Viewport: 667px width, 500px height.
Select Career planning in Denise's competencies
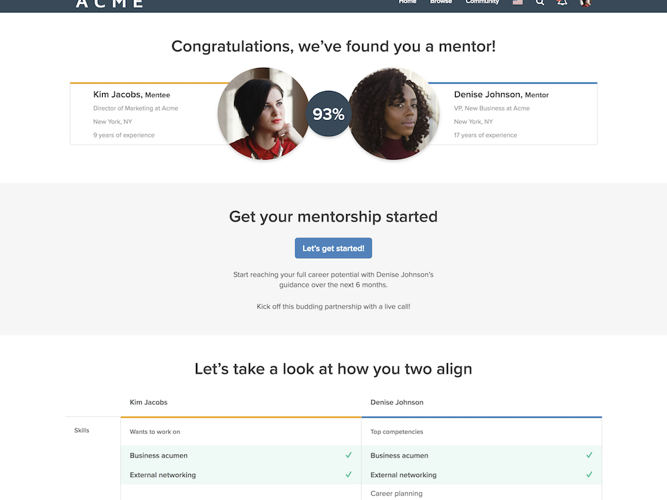pyautogui.click(x=397, y=494)
